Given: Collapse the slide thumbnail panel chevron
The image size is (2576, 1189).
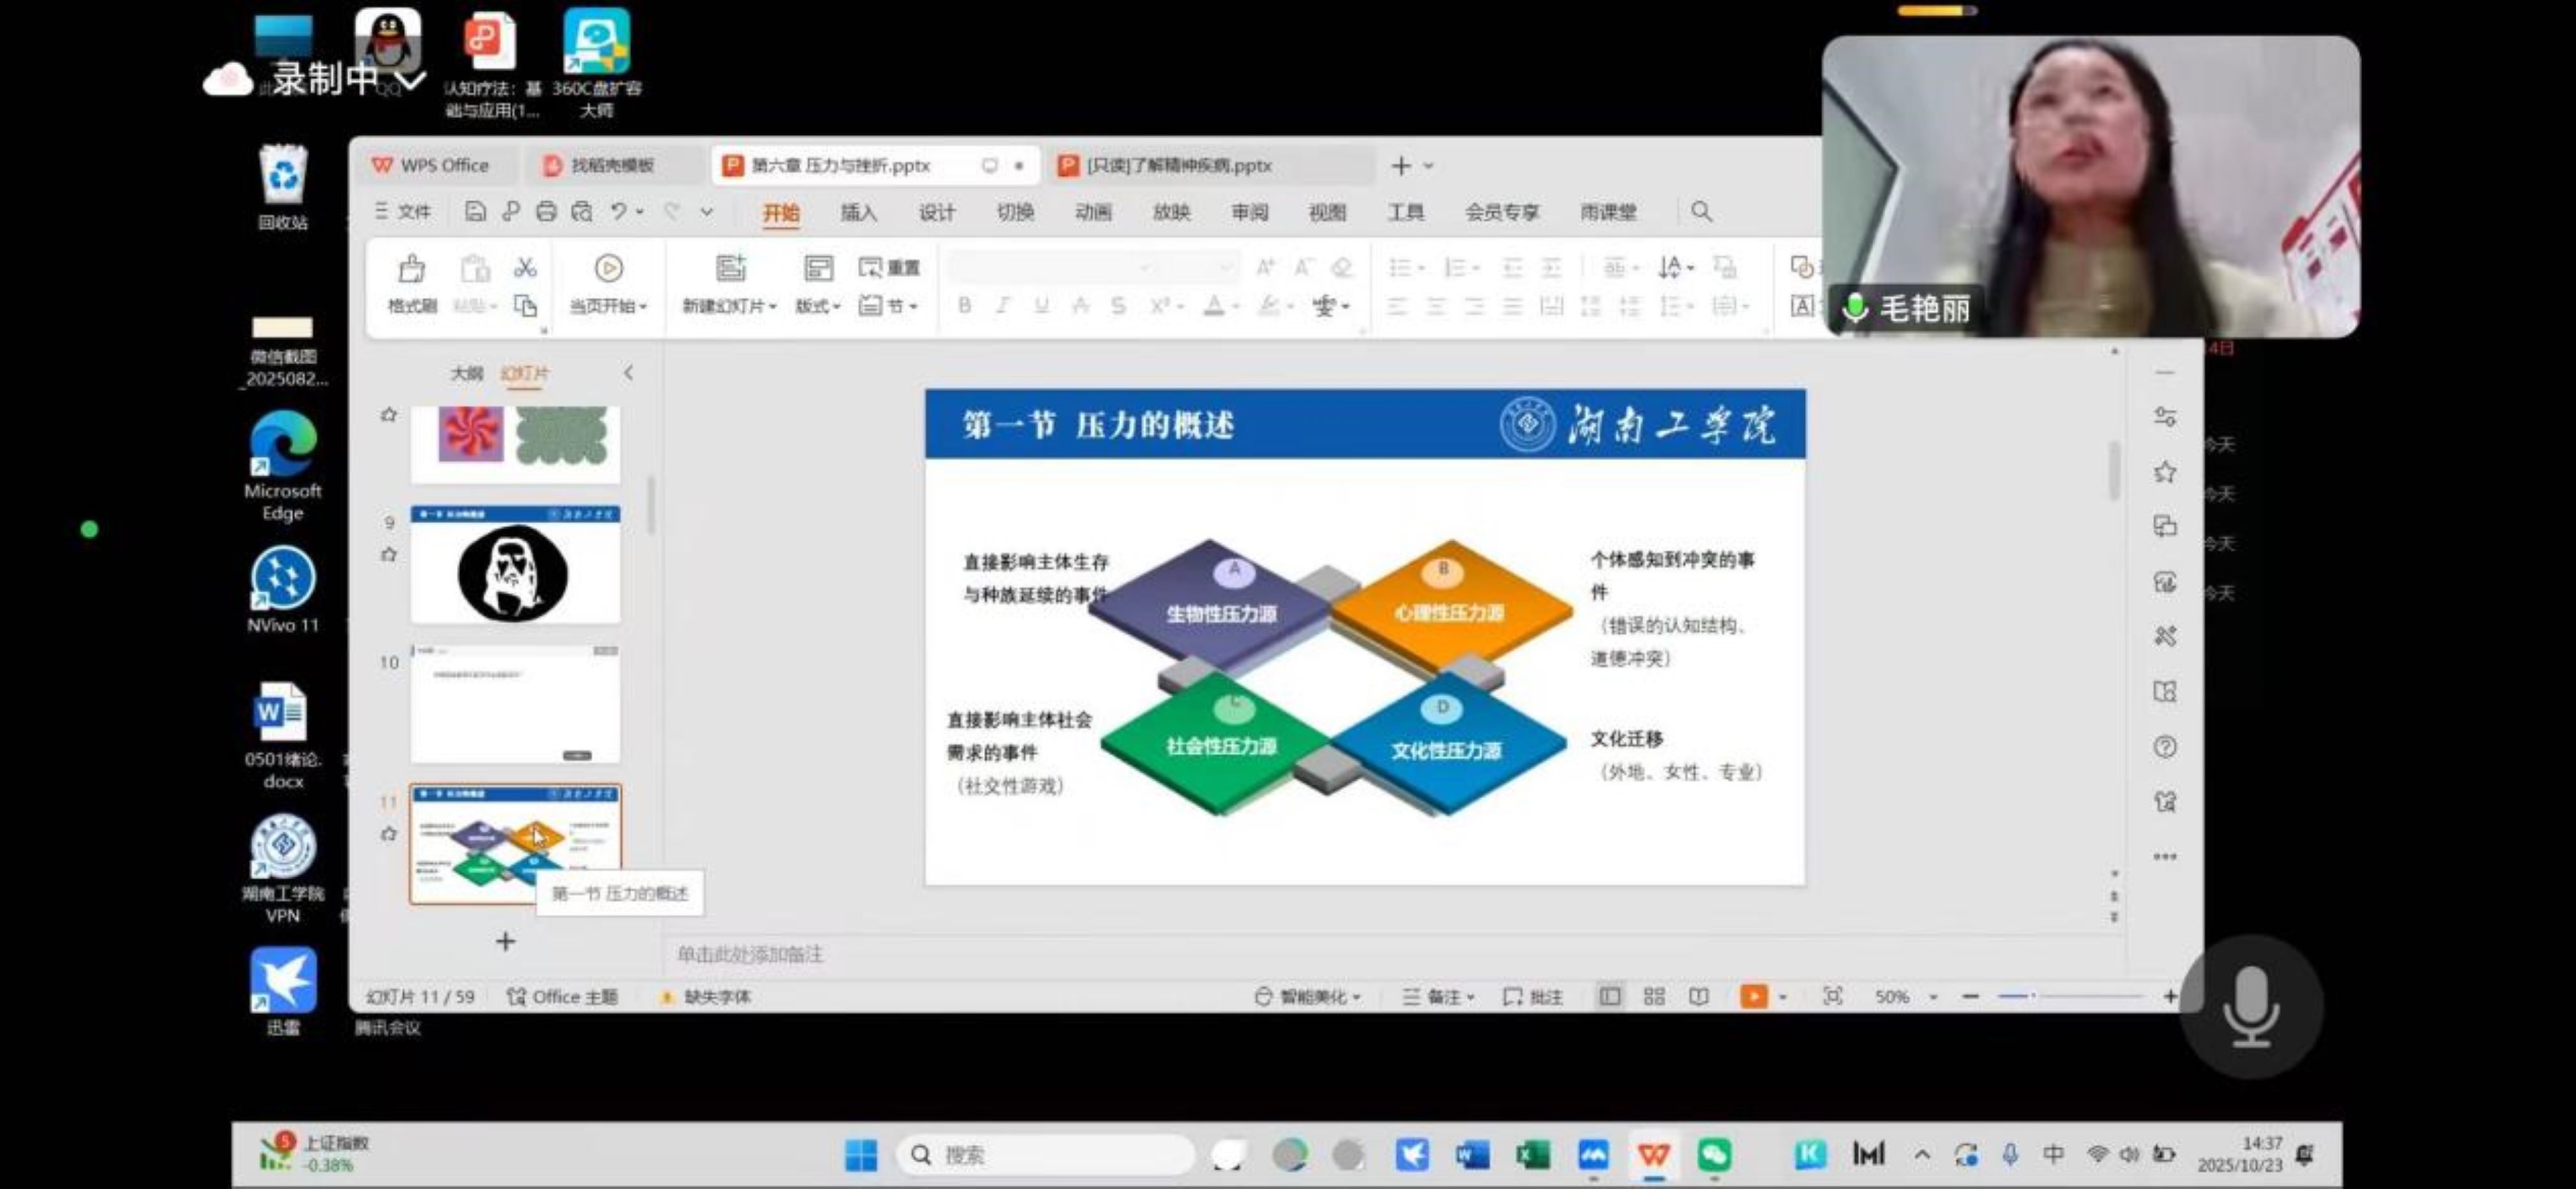Looking at the screenshot, I should tap(628, 373).
